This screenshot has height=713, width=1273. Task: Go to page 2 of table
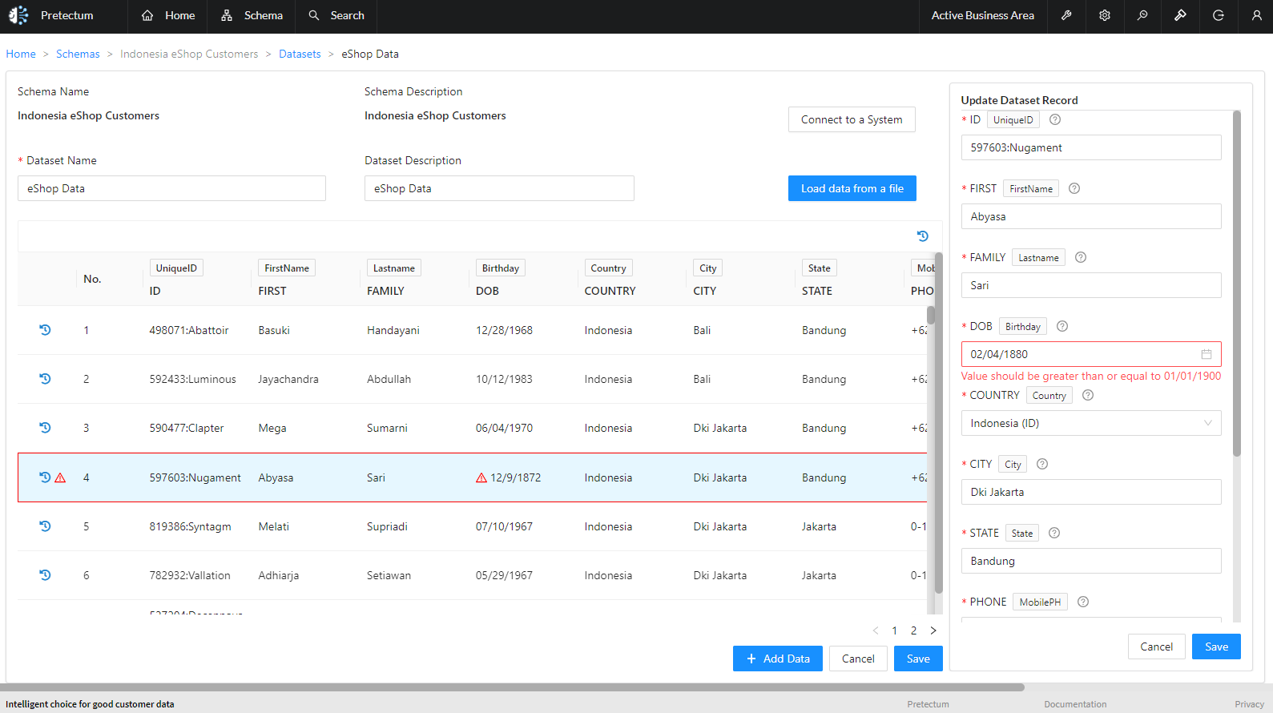click(913, 630)
